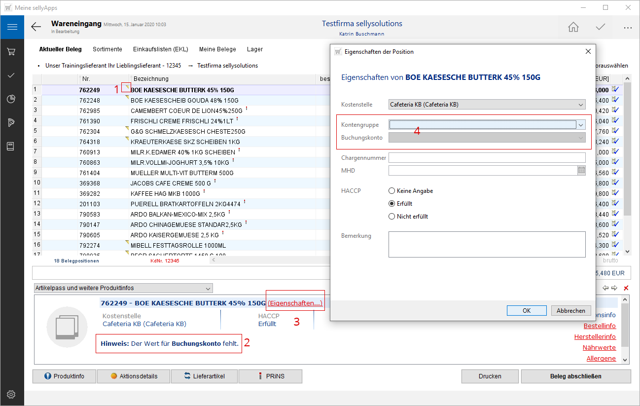Select HACCP option Keine Angabe
Viewport: 640px width, 406px height.
tap(392, 191)
